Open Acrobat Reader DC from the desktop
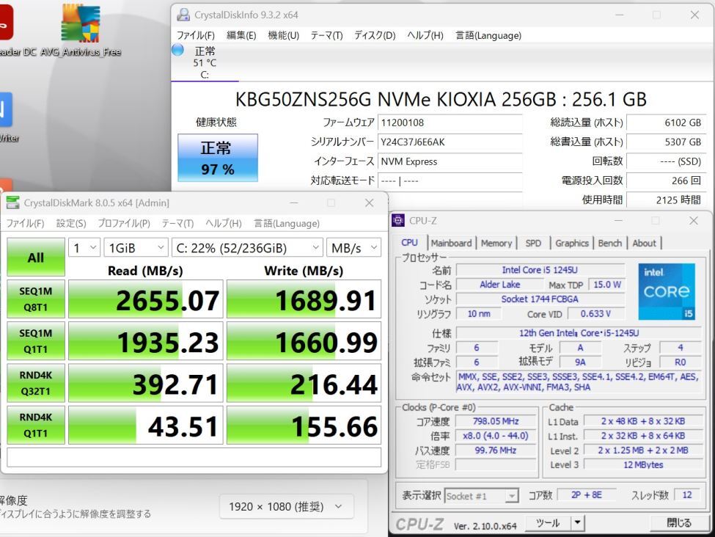The height and width of the screenshot is (537, 715). click(x=7, y=22)
